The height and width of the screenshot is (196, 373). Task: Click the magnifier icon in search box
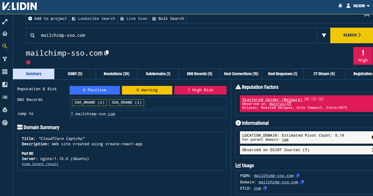(x=33, y=35)
